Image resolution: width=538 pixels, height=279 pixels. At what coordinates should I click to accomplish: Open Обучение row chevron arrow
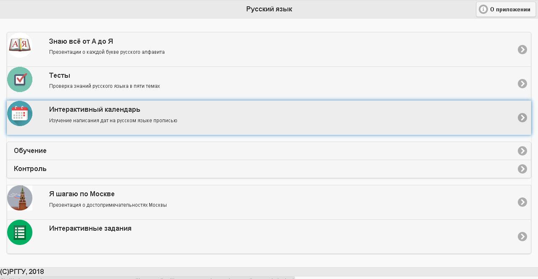522,151
